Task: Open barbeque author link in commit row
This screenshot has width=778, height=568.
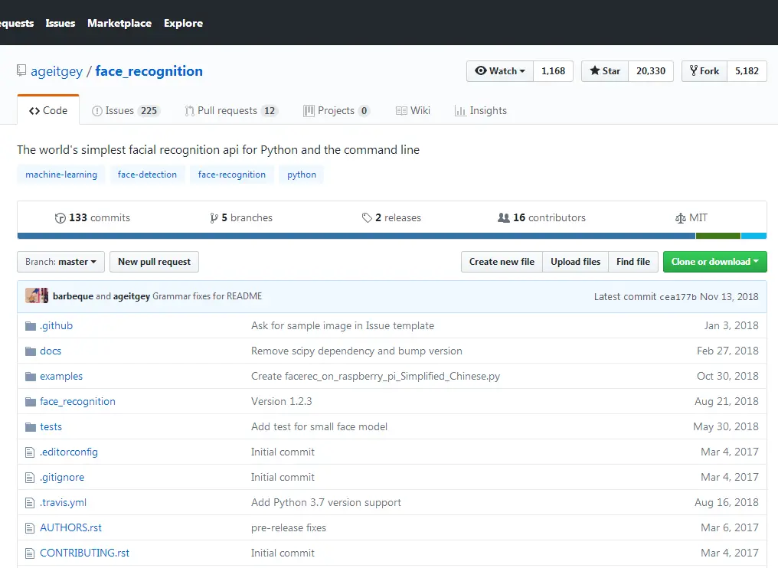Action: coord(73,296)
